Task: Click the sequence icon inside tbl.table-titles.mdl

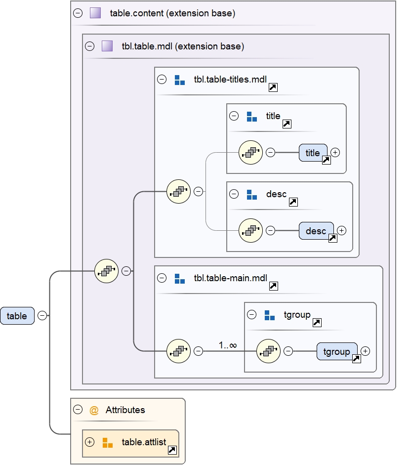Action: (x=178, y=191)
